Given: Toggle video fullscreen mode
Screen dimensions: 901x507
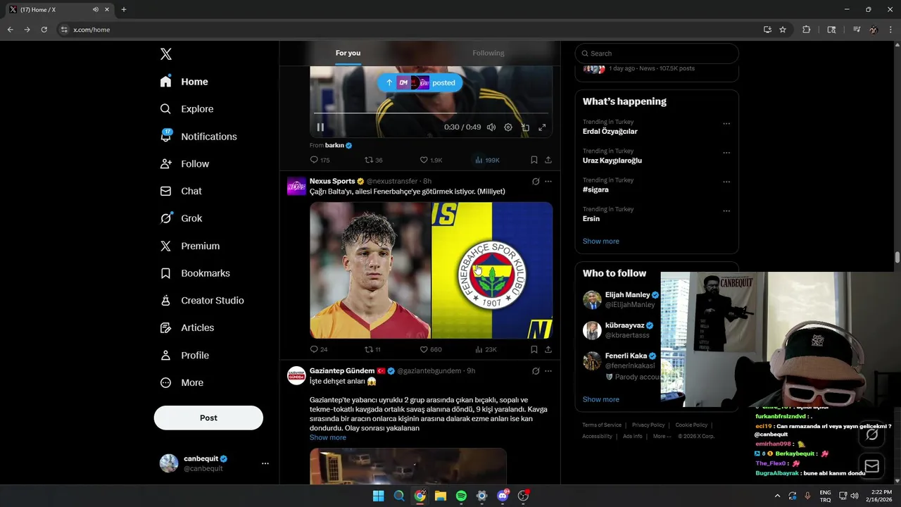Looking at the screenshot, I should click(542, 127).
